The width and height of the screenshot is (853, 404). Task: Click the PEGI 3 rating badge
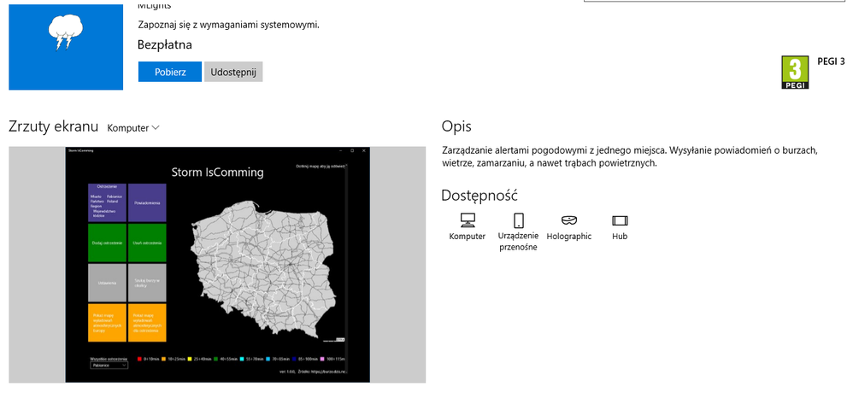(x=795, y=73)
